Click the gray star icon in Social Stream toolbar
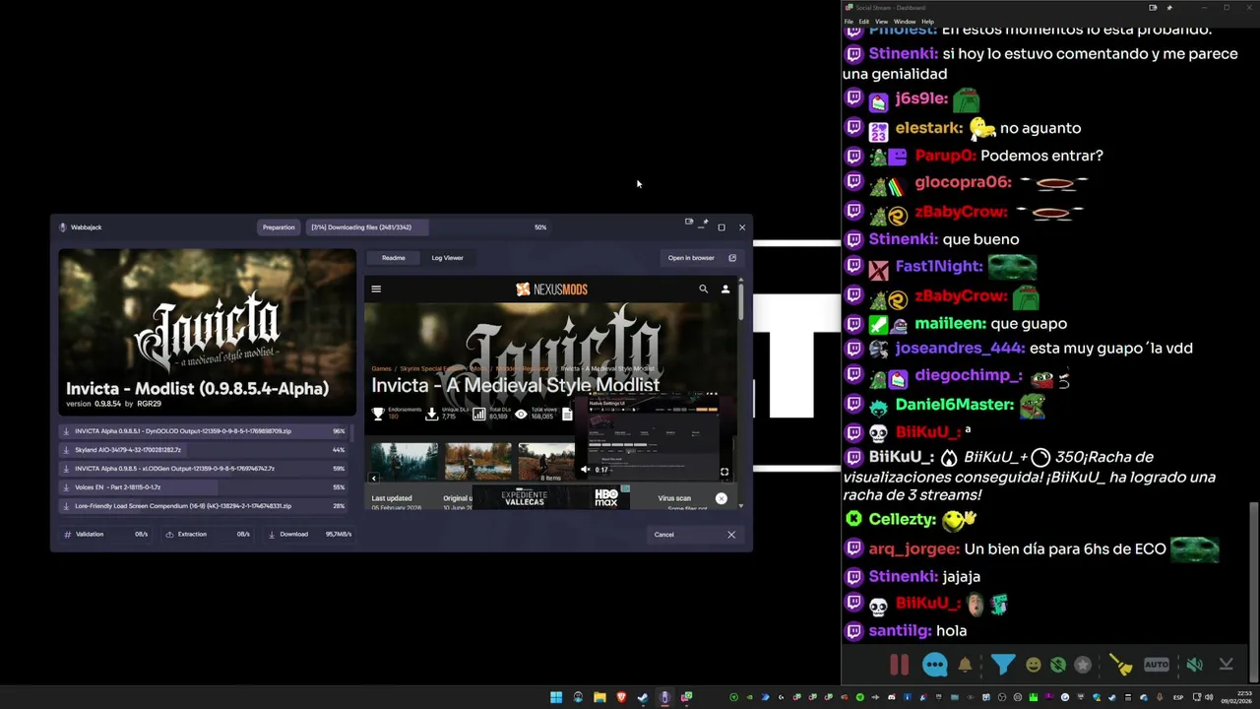Screen dimensions: 1260x709 tap(1083, 665)
